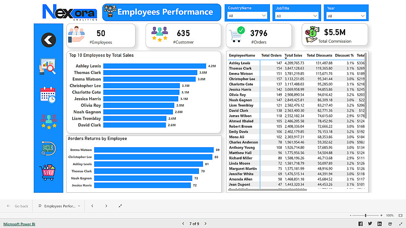
Task: Open the Year filter dropdown
Action: 346,16
